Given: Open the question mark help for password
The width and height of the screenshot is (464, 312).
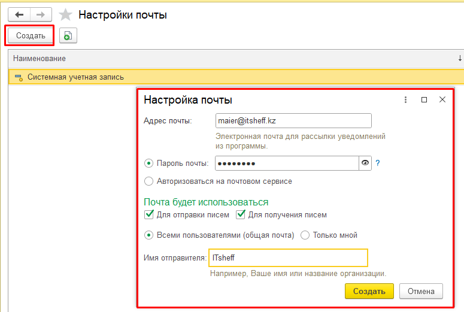Looking at the screenshot, I should (378, 163).
